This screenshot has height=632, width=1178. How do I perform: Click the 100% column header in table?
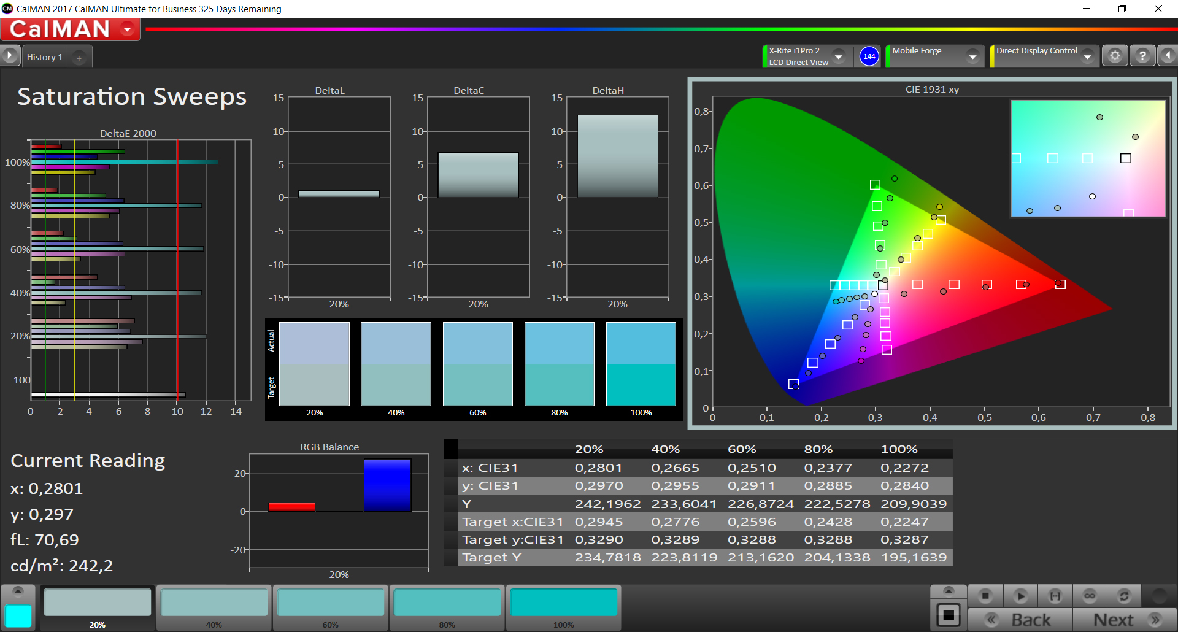[x=899, y=449]
